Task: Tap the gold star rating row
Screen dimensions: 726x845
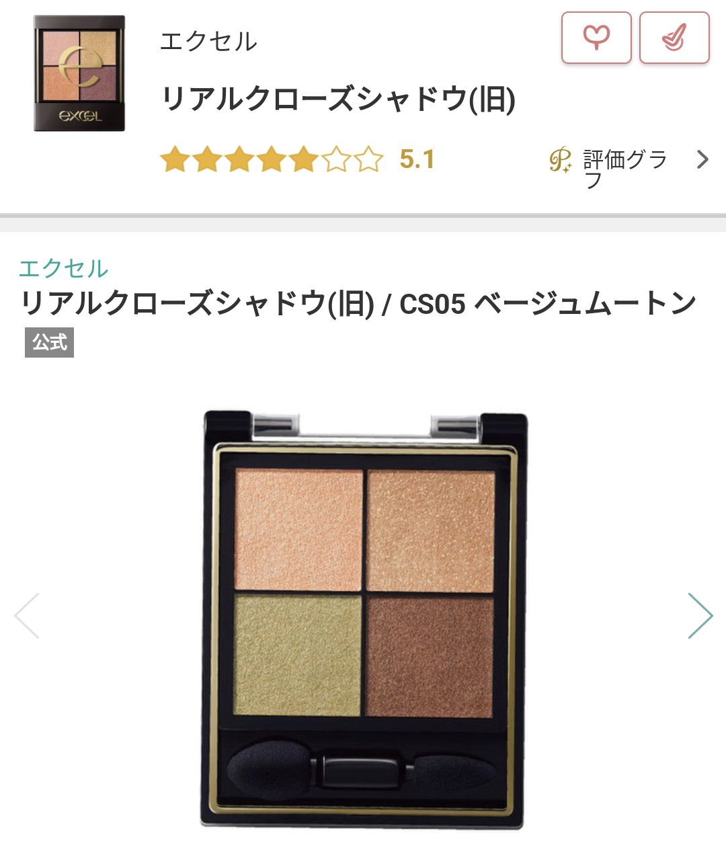Action: click(x=272, y=160)
